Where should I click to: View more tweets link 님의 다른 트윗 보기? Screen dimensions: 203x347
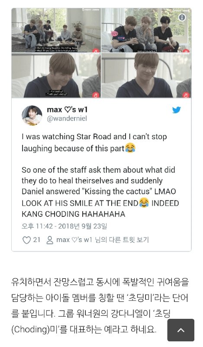pos(122,240)
